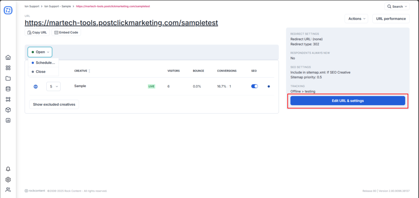Click the sampletest URL breadcrumb
419x198 pixels.
pos(113,6)
